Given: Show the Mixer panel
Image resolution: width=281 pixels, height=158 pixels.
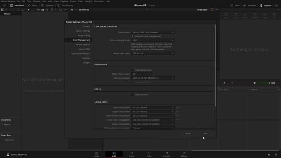Looking at the screenshot, I should (x=235, y=6).
